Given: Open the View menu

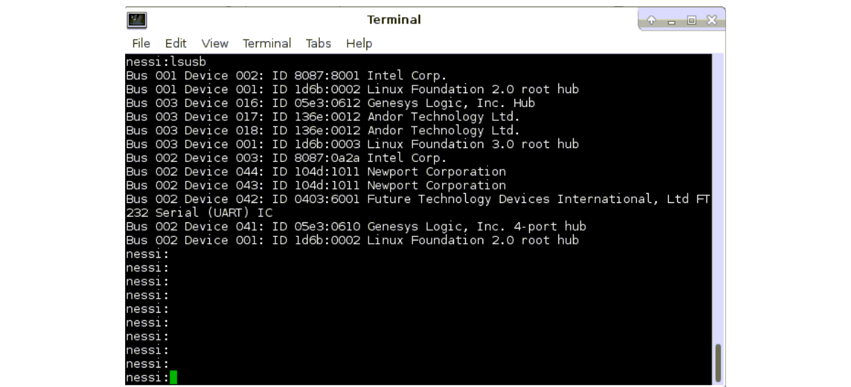Looking at the screenshot, I should point(215,43).
